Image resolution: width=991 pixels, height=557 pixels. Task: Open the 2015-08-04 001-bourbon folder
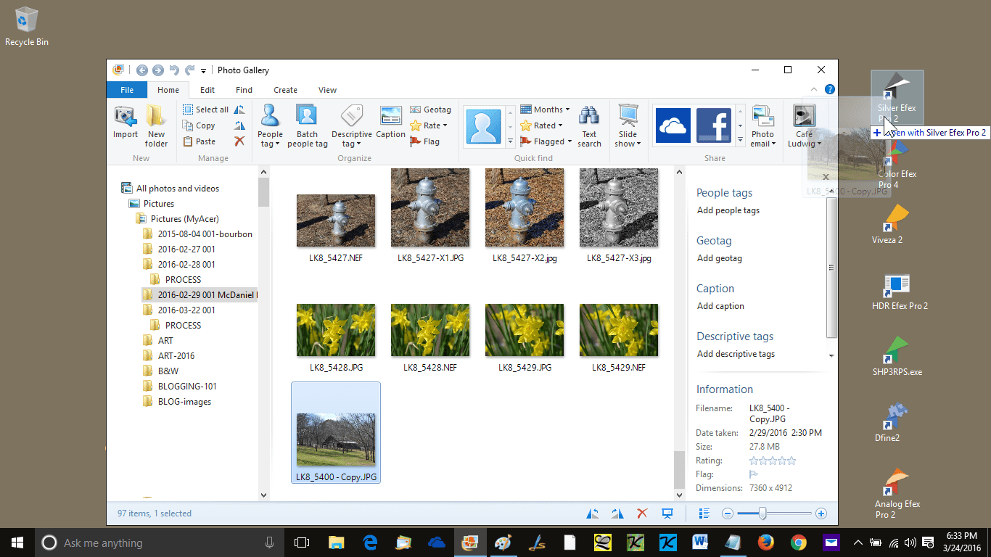(205, 234)
